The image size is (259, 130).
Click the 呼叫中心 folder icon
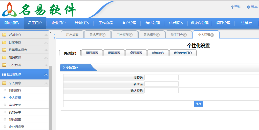pos(4,35)
